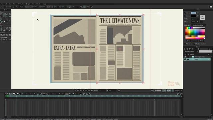
Task: Select the first Camera tool
Action: click(1, 35)
